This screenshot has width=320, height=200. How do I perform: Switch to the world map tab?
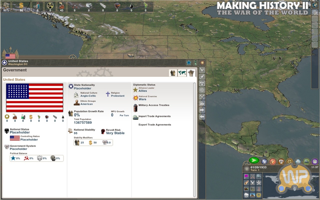[x=182, y=73]
